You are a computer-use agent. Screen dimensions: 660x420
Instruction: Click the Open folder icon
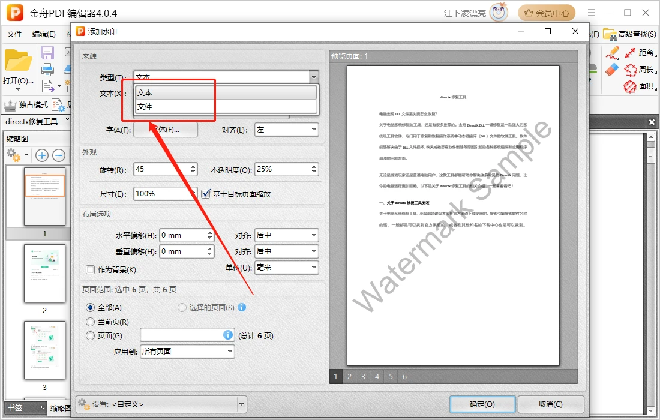point(17,61)
